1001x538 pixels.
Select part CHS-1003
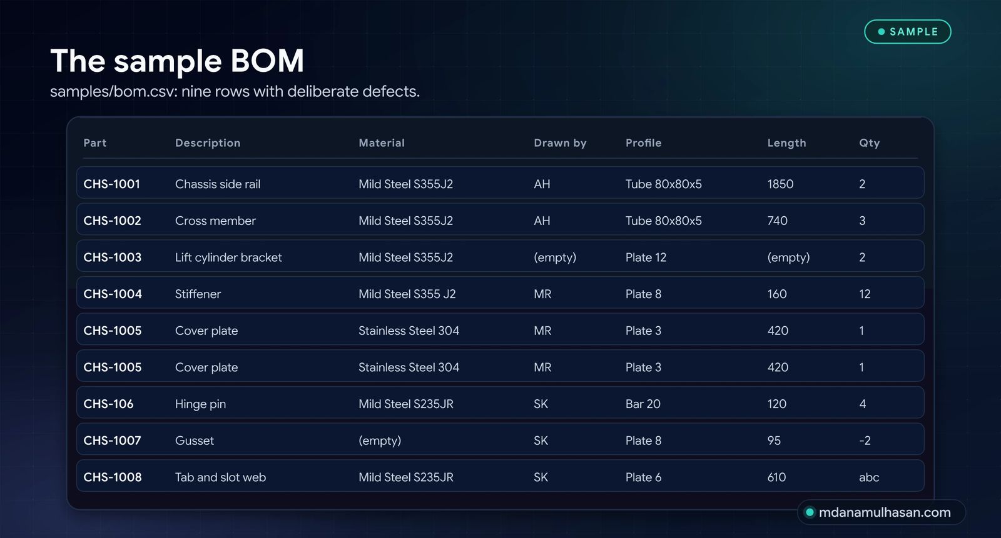(x=112, y=257)
